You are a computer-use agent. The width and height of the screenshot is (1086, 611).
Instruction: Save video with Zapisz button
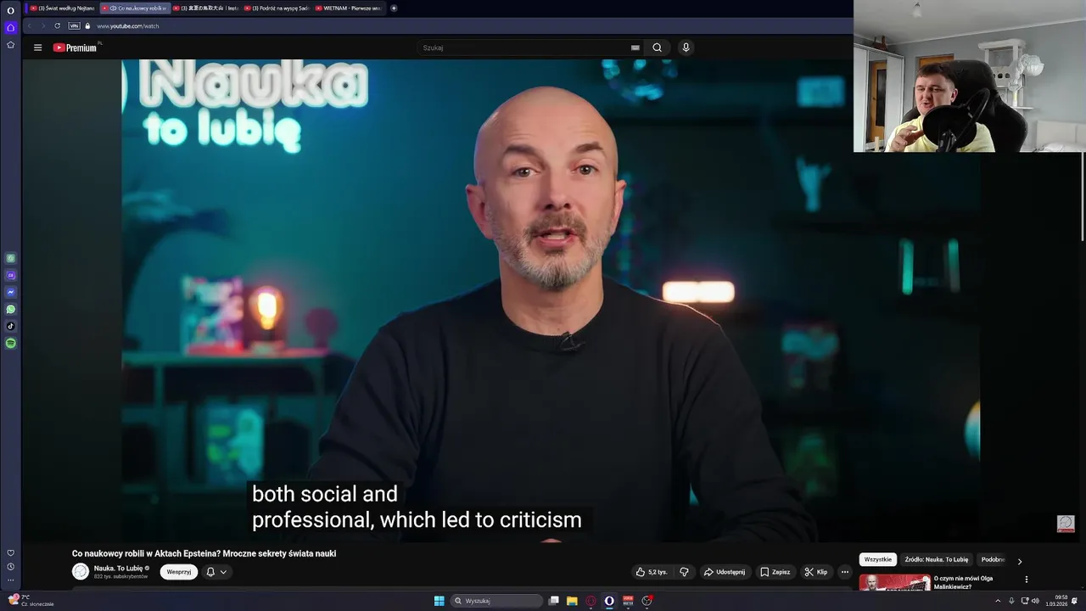click(775, 572)
